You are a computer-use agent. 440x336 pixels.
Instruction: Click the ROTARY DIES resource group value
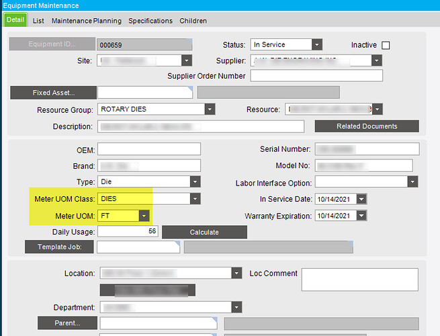coord(124,109)
